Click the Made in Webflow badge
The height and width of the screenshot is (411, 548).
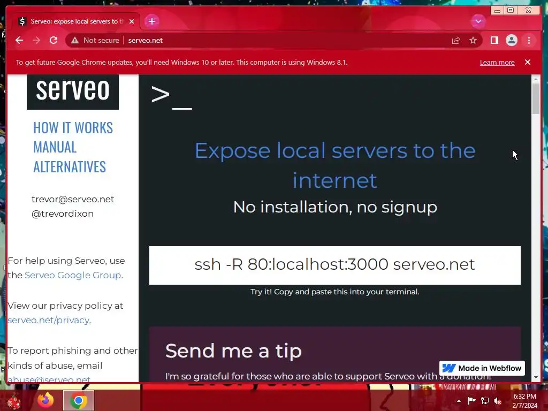[x=482, y=368]
